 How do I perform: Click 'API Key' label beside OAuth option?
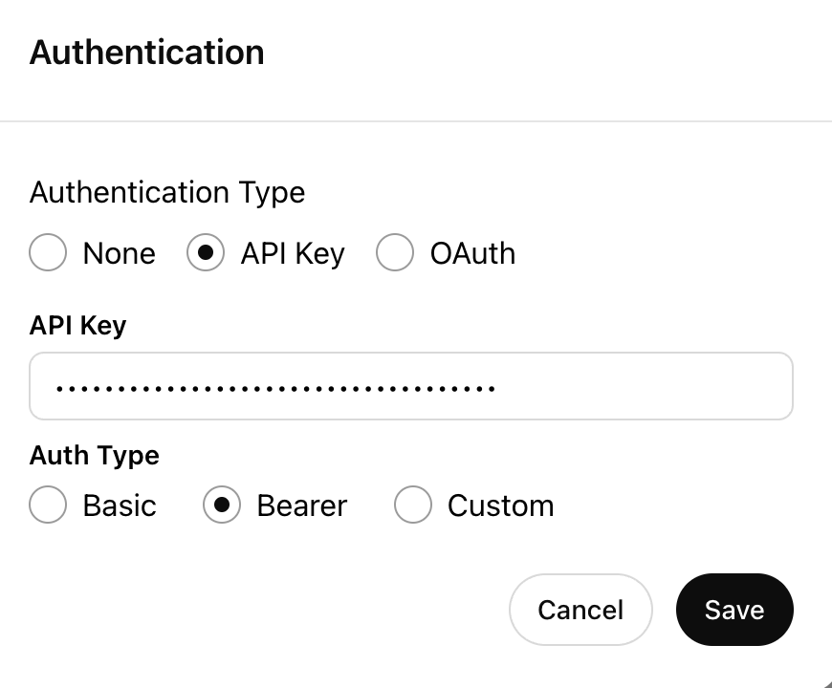coord(293,254)
